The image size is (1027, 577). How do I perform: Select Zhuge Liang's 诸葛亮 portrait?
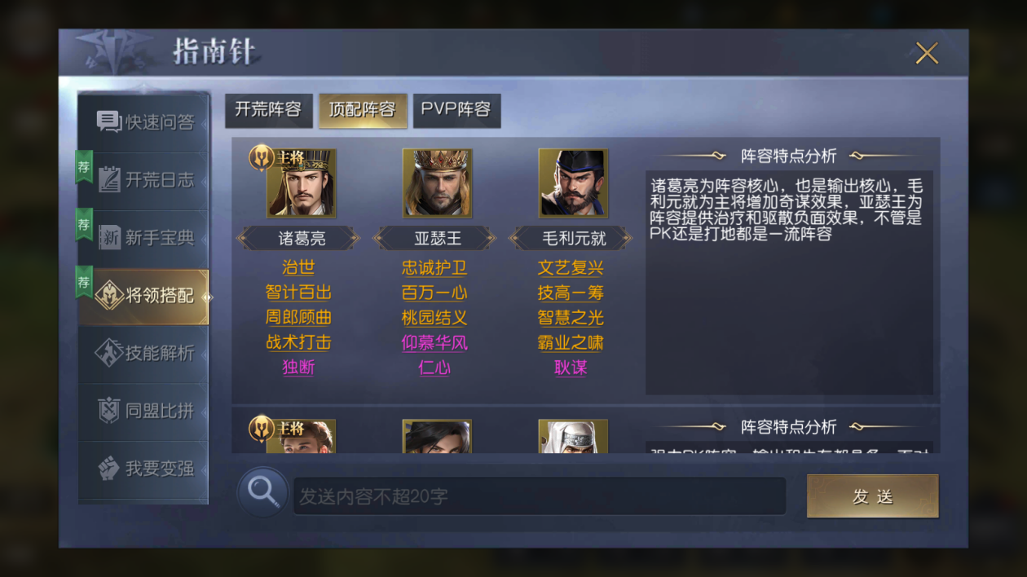(x=301, y=183)
